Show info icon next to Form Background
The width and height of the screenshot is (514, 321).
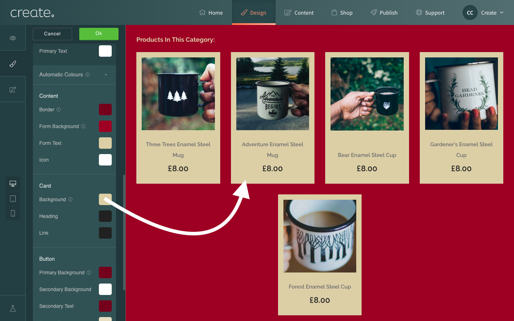pos(83,126)
